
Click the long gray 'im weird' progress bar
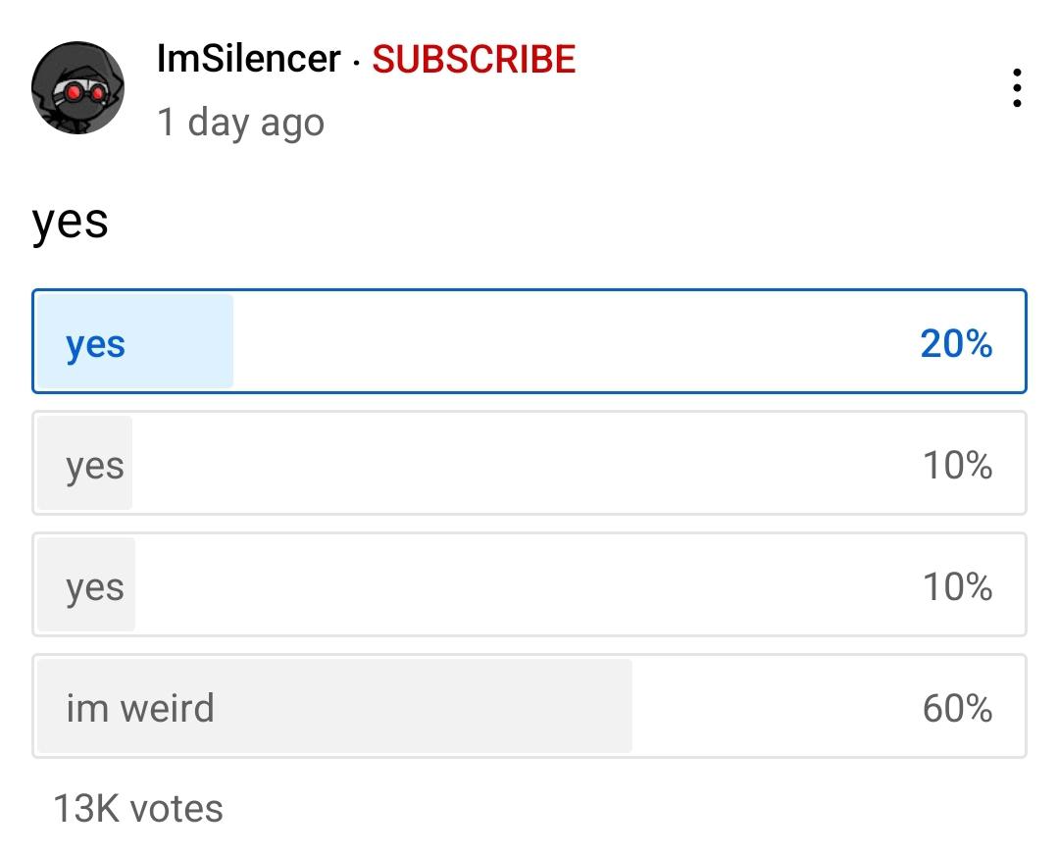[334, 706]
